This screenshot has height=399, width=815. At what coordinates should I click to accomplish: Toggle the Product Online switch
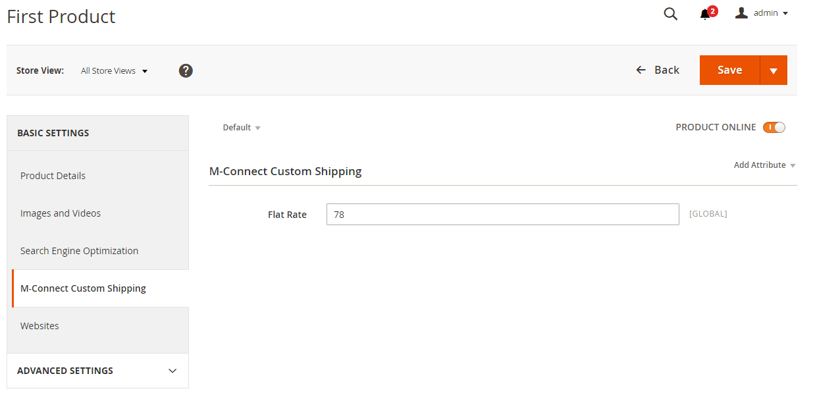pyautogui.click(x=774, y=128)
